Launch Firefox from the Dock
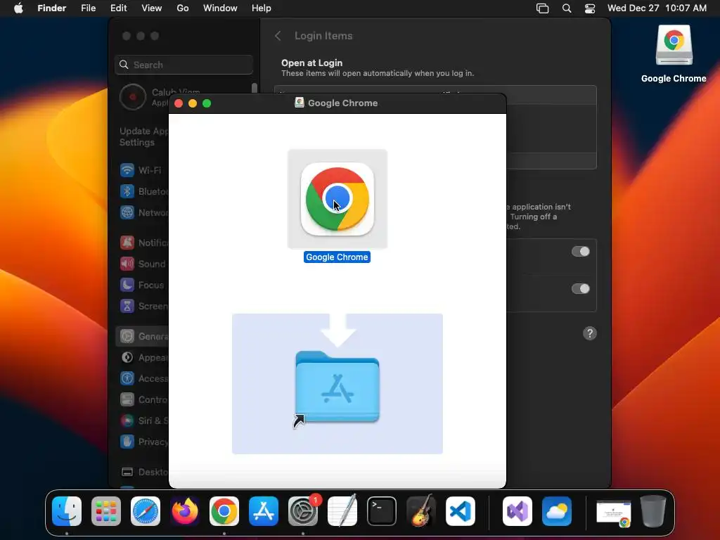This screenshot has width=720, height=540. (x=185, y=511)
